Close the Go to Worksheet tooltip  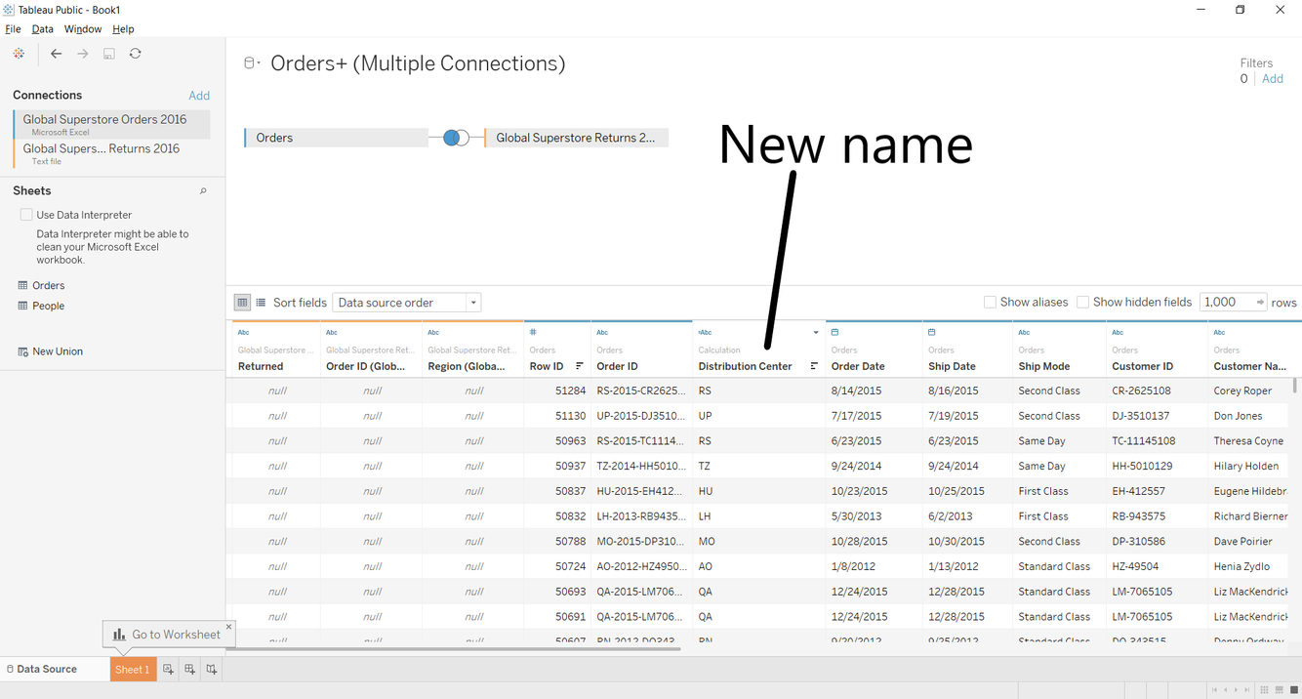pos(229,627)
